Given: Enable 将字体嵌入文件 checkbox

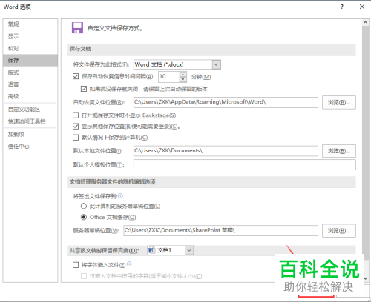Looking at the screenshot, I should (76, 265).
